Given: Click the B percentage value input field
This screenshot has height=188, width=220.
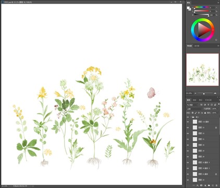Looking at the screenshot, I should (x=212, y=15).
